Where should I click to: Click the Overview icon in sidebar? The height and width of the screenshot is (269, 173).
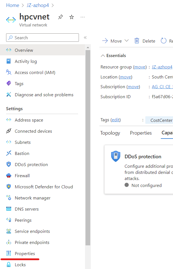[9, 50]
